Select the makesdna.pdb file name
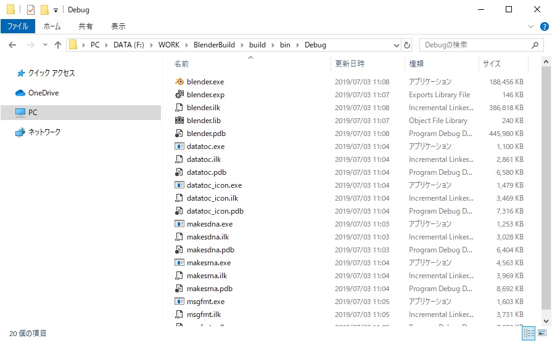This screenshot has width=552, height=341. click(210, 250)
